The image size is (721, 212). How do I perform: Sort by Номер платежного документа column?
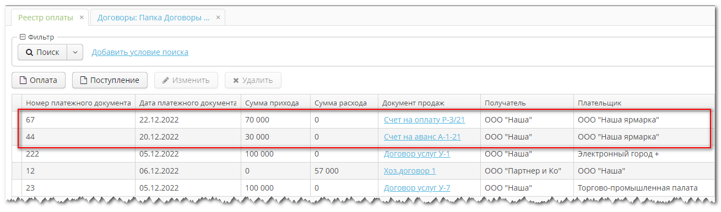click(x=78, y=103)
